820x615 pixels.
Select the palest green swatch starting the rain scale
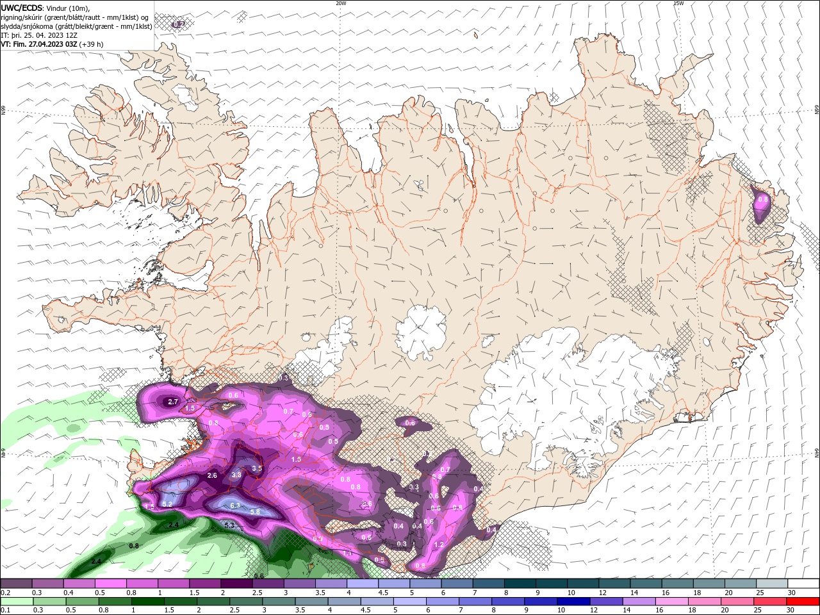16,602
